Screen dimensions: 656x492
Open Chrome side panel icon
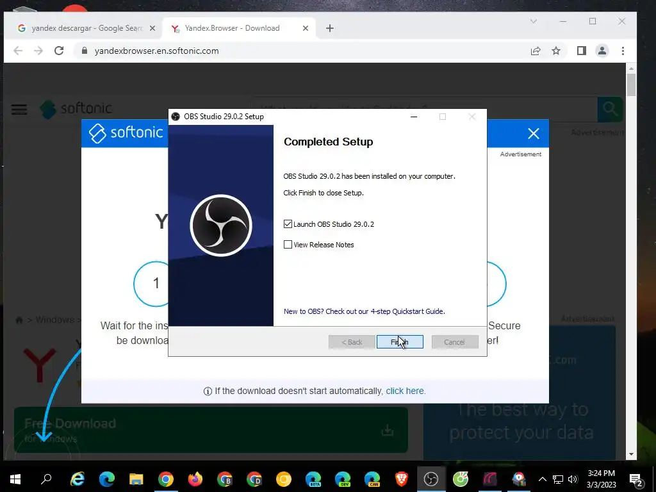point(582,51)
